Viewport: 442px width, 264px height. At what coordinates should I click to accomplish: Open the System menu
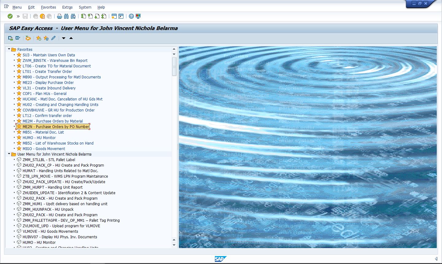[x=85, y=7]
